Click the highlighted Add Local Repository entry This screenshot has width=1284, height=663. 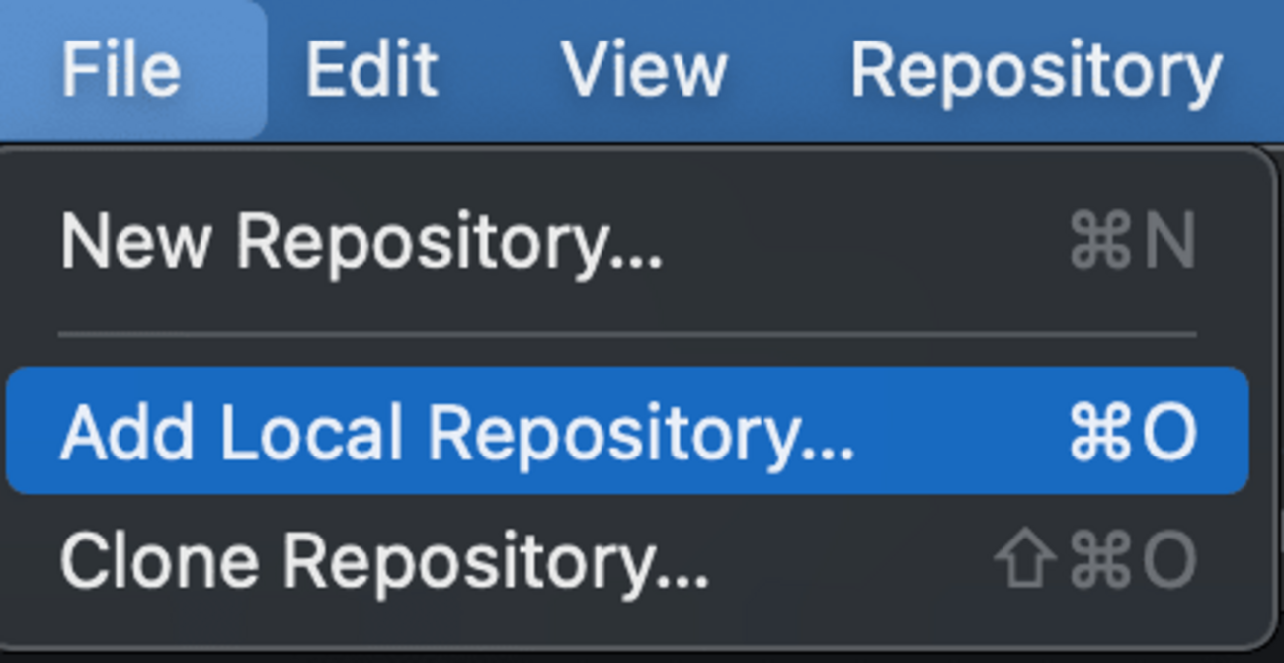(454, 430)
